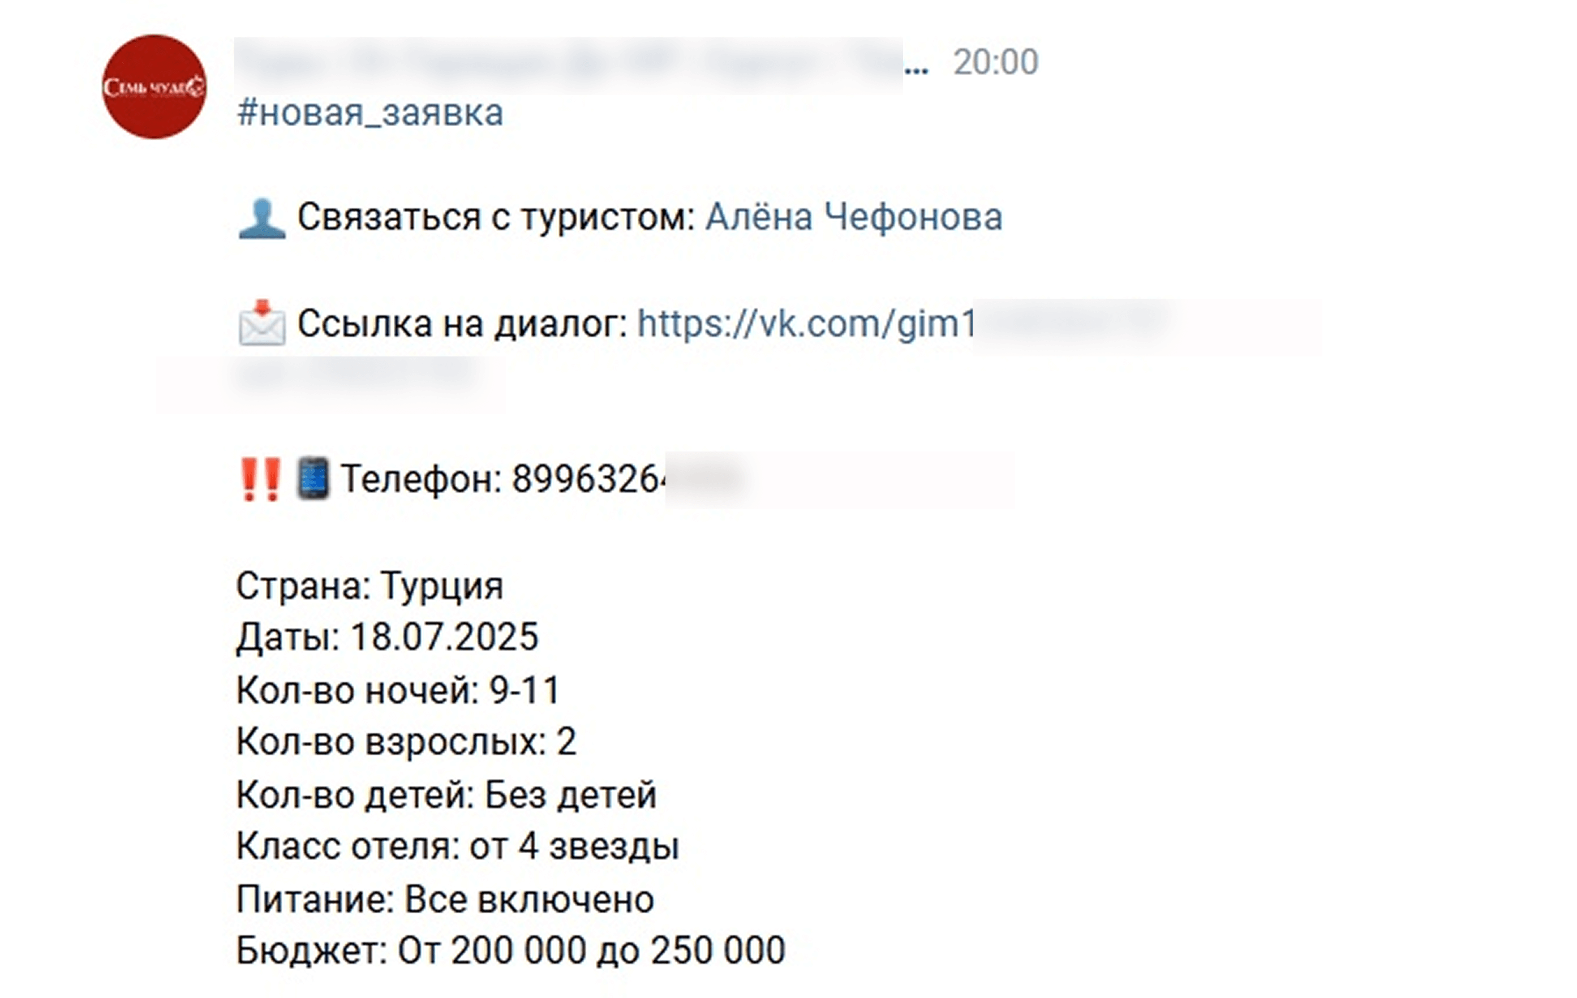The width and height of the screenshot is (1577, 998).
Task: Open Алёна Чефонова's profile link
Action: pos(853,217)
